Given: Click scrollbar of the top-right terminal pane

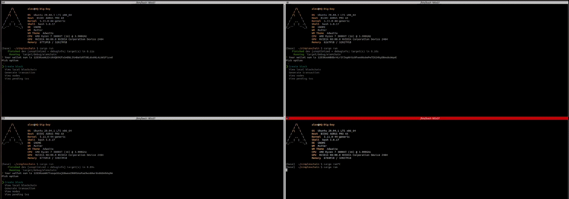Looking at the screenshot, I should 568,60.
